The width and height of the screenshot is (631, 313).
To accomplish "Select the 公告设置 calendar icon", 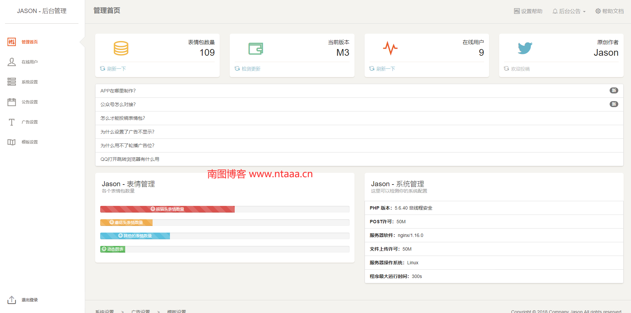I will pos(12,102).
